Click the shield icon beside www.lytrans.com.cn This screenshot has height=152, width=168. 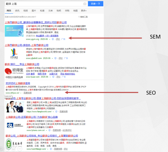pos(50,130)
